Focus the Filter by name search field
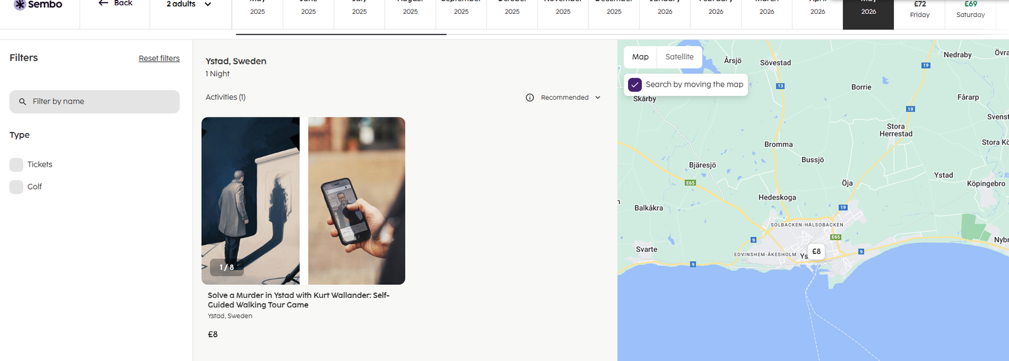 tap(95, 102)
